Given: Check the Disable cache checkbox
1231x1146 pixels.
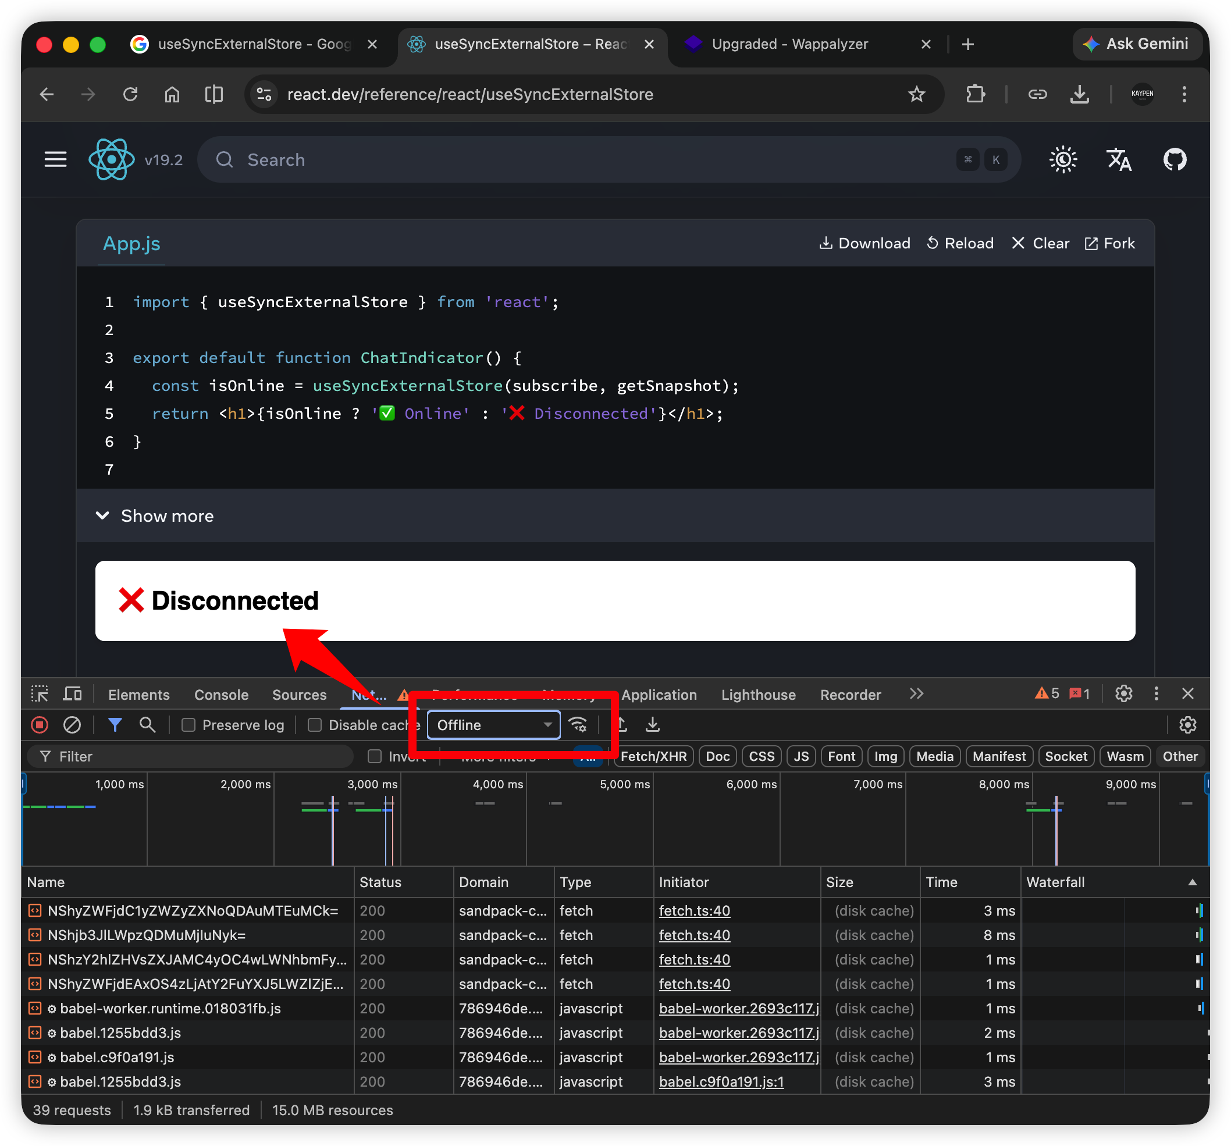Looking at the screenshot, I should [315, 725].
